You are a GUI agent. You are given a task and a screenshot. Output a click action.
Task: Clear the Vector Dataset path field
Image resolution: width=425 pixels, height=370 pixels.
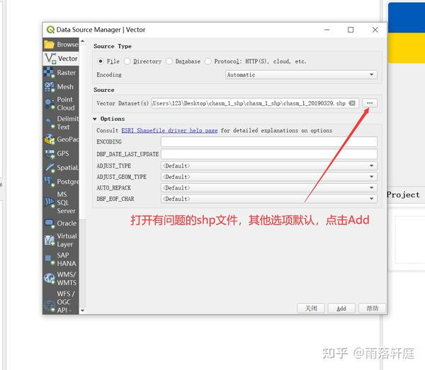click(x=352, y=103)
